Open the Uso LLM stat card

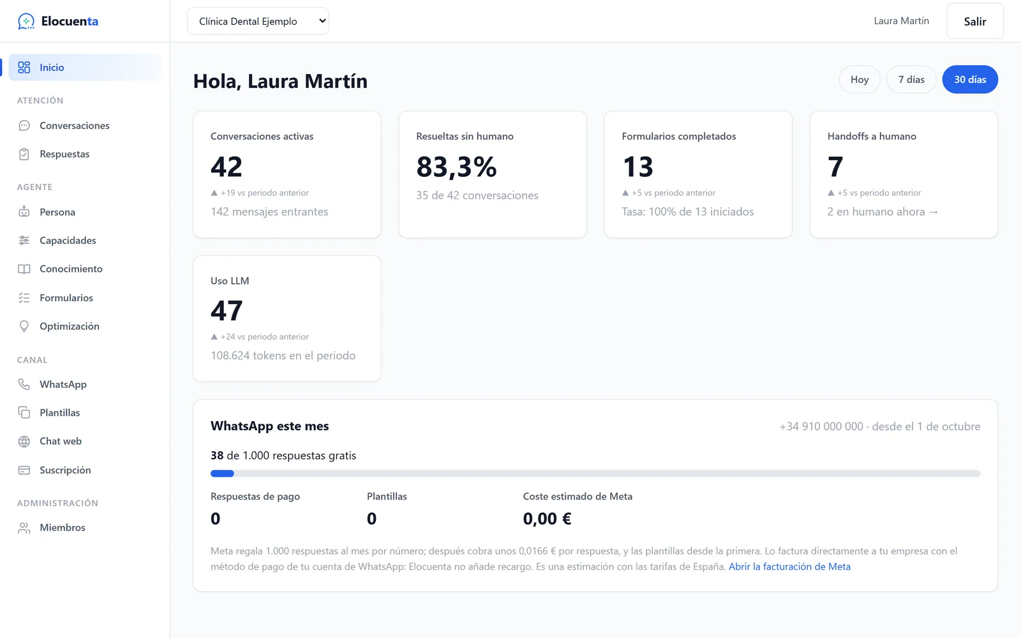tap(287, 319)
